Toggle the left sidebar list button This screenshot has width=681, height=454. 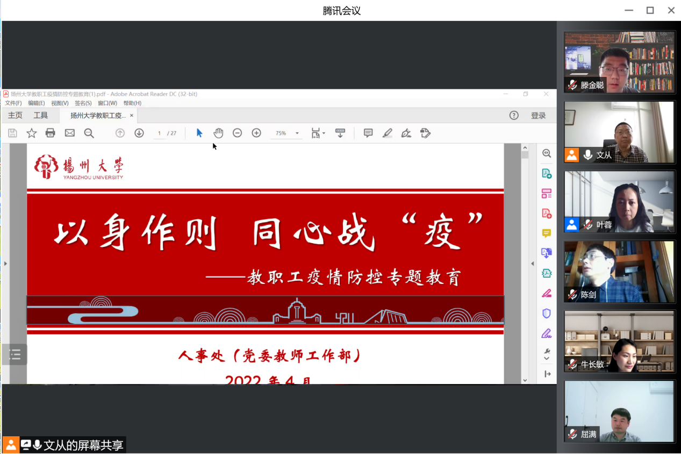(15, 354)
